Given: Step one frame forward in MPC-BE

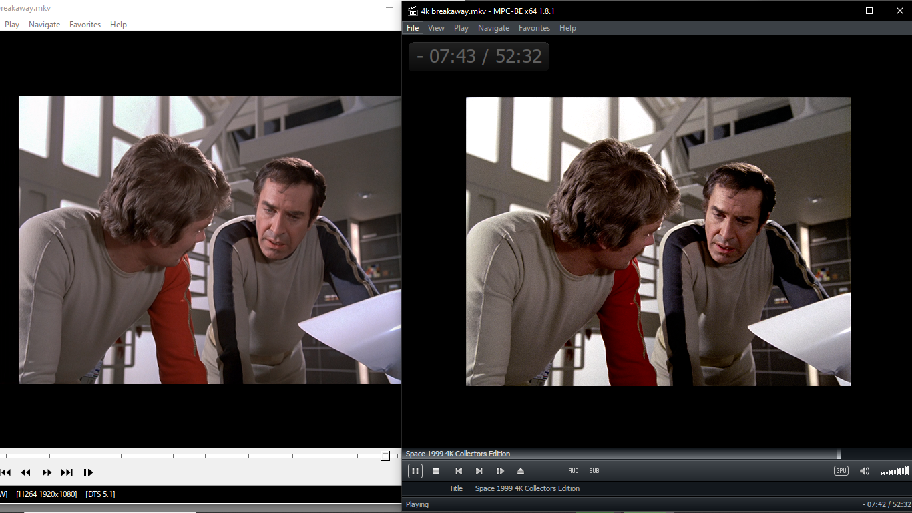Looking at the screenshot, I should tap(500, 471).
